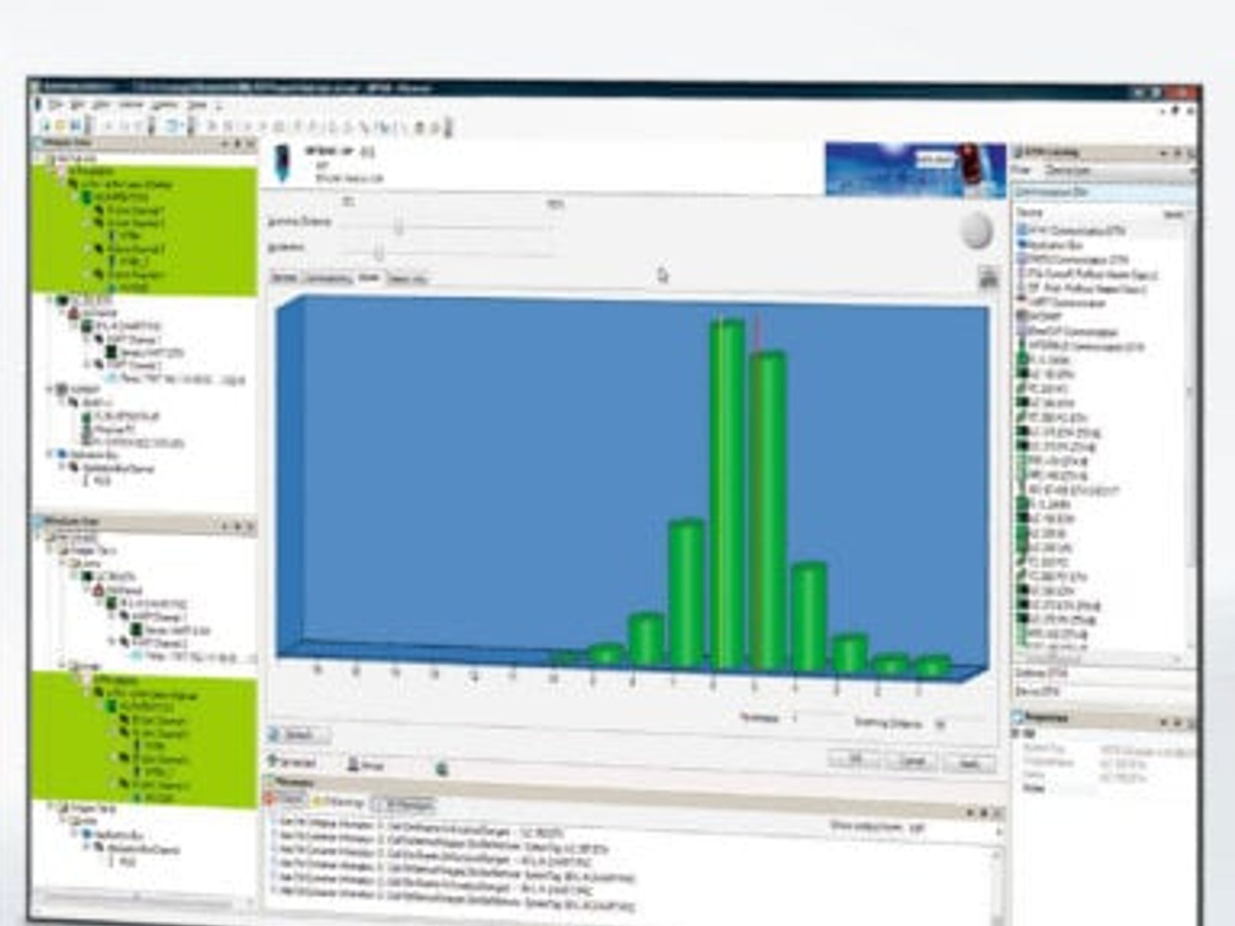Click the round grey indicator button
The width and height of the screenshot is (1235, 926).
977,231
